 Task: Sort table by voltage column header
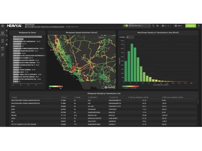[77, 97]
